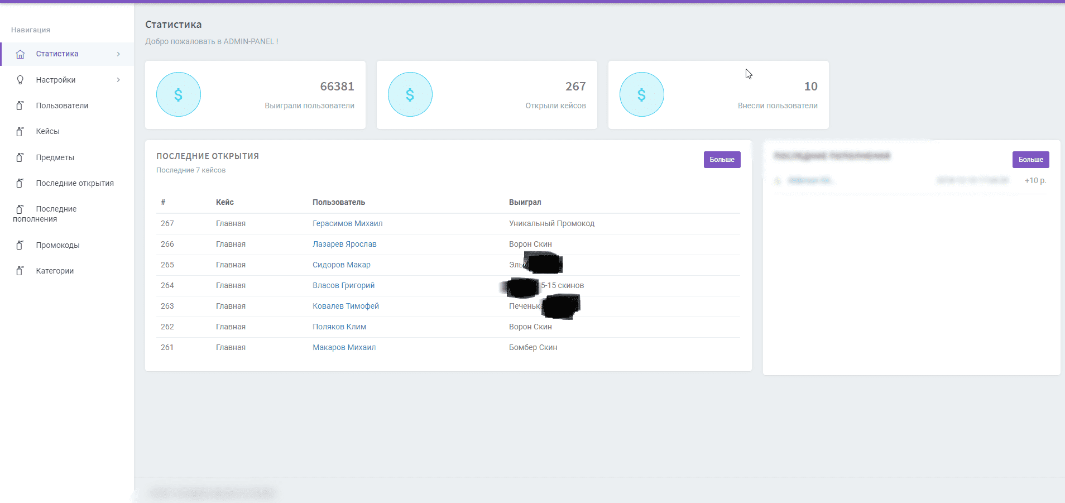The image size is (1065, 503).
Task: Click the icon next to Промокоды
Action: (x=20, y=245)
